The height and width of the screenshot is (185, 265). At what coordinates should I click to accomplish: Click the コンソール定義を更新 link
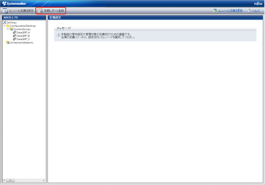pyautogui.click(x=230, y=11)
